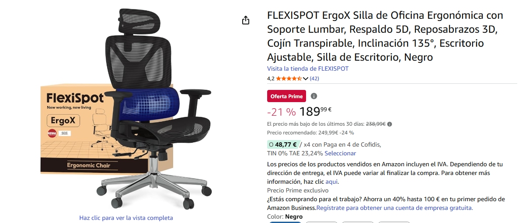Open the info icon next to Oferta Prime

(x=314, y=96)
